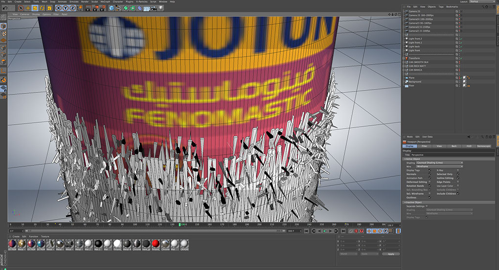
Task: Toggle Display Tags checkbox in Active Object
Action: pyautogui.click(x=430, y=170)
